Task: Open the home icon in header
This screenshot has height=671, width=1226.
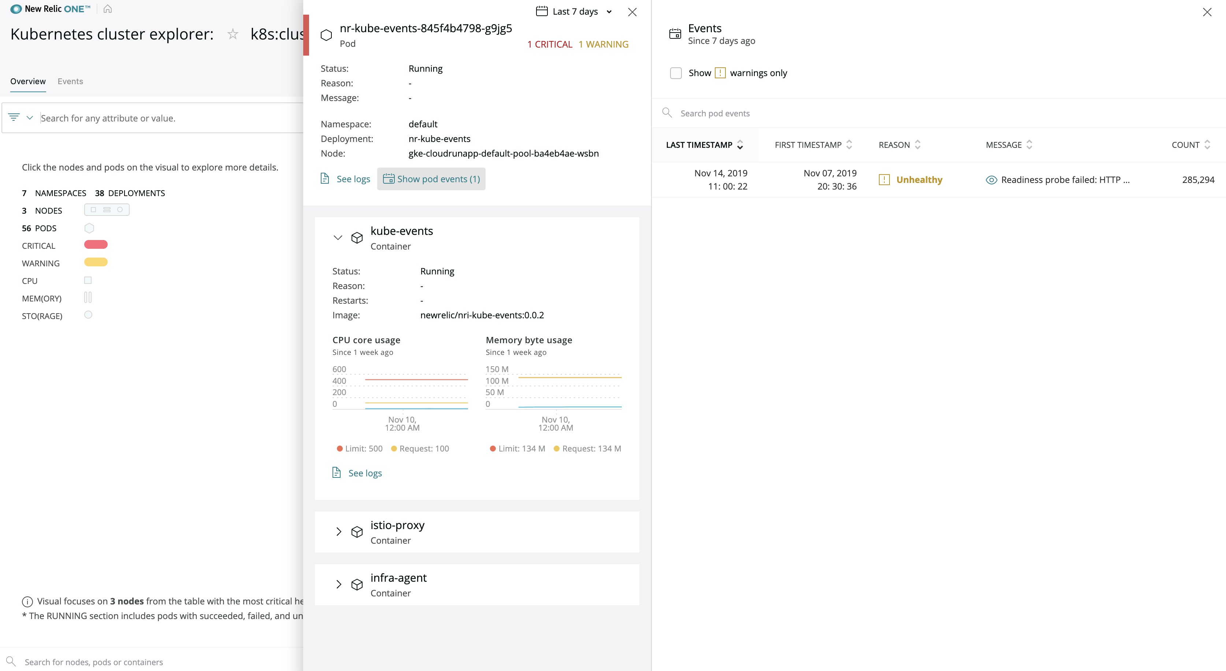Action: pos(108,8)
